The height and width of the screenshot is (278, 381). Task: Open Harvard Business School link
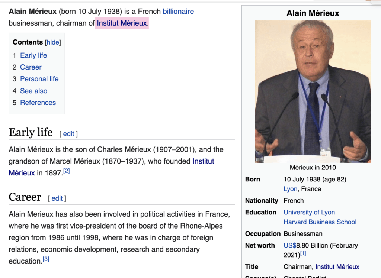[x=320, y=222]
